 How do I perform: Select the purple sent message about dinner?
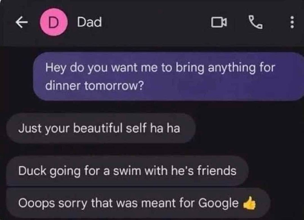tap(169, 76)
